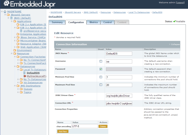
Task: Click the Local Tx Datasources folder icon
Action: coord(21,70)
